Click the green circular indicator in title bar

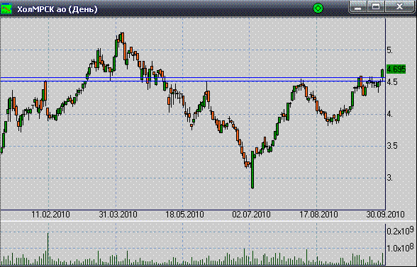318,8
